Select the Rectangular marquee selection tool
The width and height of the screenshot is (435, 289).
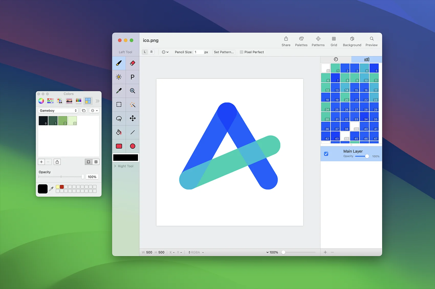tap(119, 105)
